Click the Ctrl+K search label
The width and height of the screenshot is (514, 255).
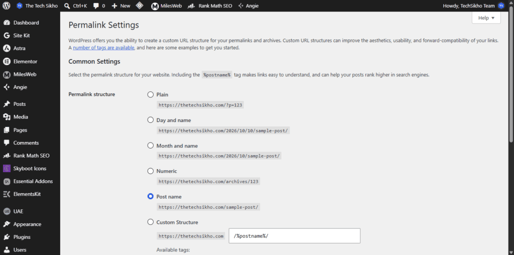80,6
